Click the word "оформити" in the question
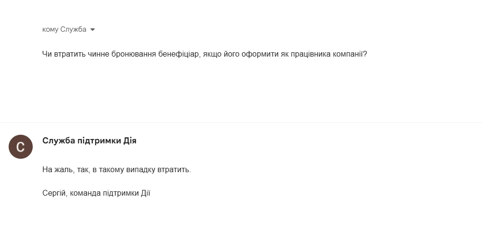The width and height of the screenshot is (482, 246). [x=260, y=54]
